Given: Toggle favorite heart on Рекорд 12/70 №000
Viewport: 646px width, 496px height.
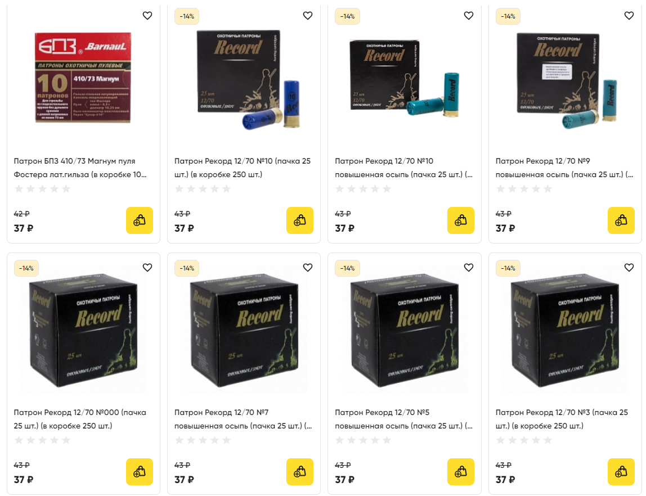Looking at the screenshot, I should [x=147, y=268].
